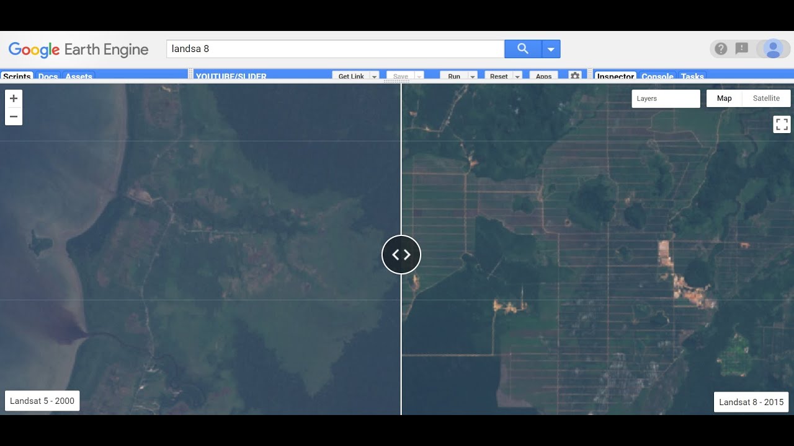Switch to the Tasks tab
794x446 pixels.
pos(692,76)
